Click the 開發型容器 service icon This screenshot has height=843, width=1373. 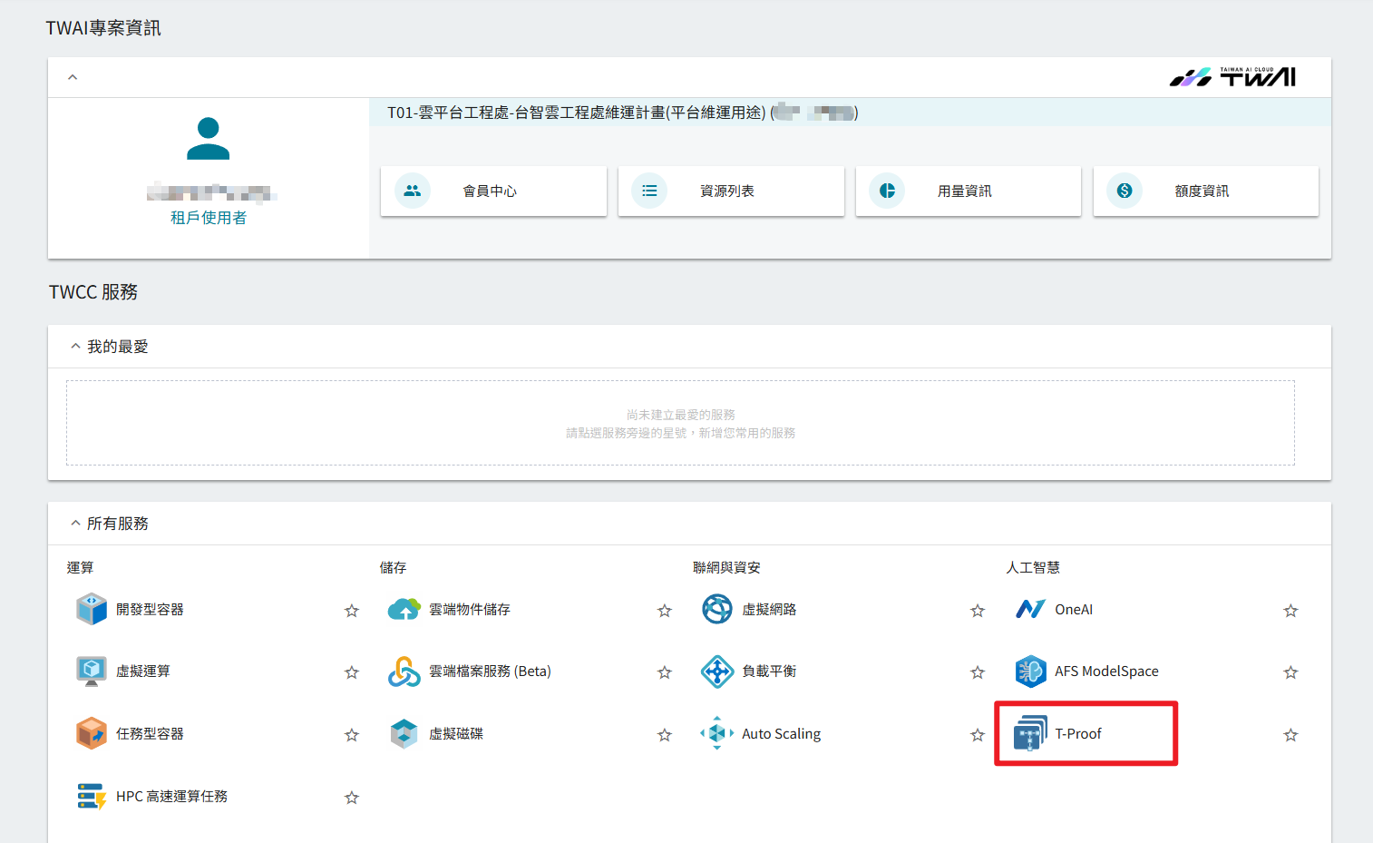(92, 609)
